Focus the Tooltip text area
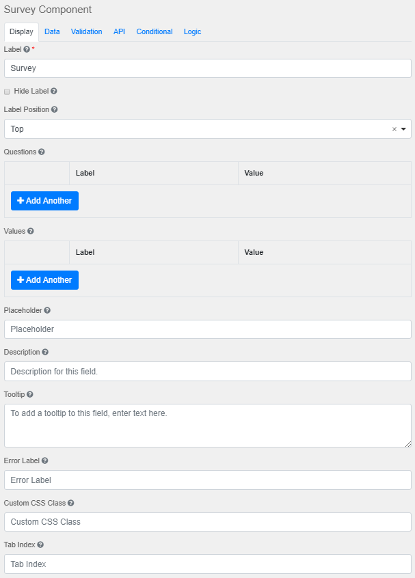Viewport: 415px width, 578px height. (x=207, y=426)
